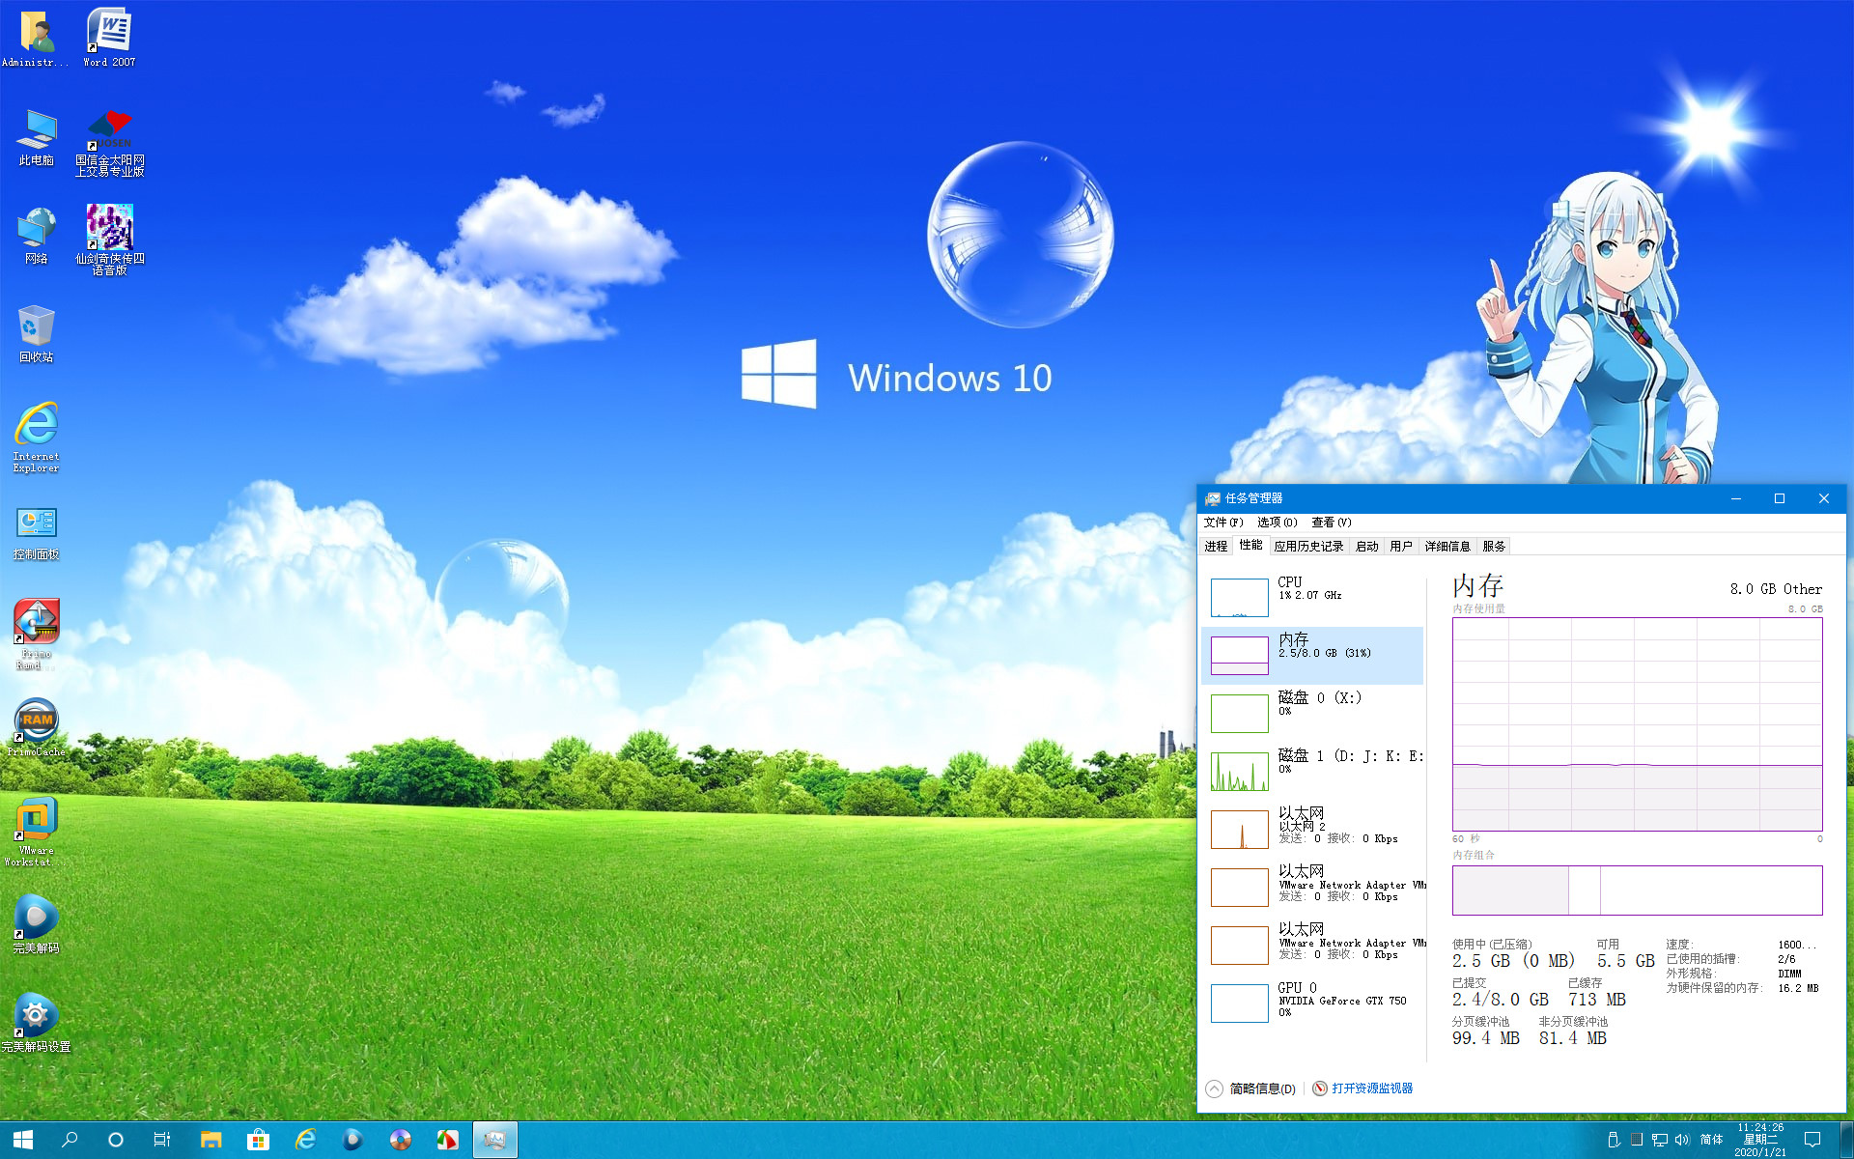Open the 选项(O) menu
Screen dimensions: 1854x1159
[1277, 523]
